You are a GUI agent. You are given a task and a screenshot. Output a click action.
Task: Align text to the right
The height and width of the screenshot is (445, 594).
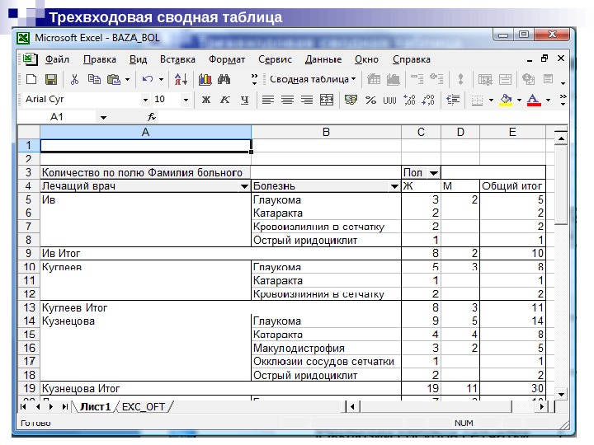click(x=307, y=100)
